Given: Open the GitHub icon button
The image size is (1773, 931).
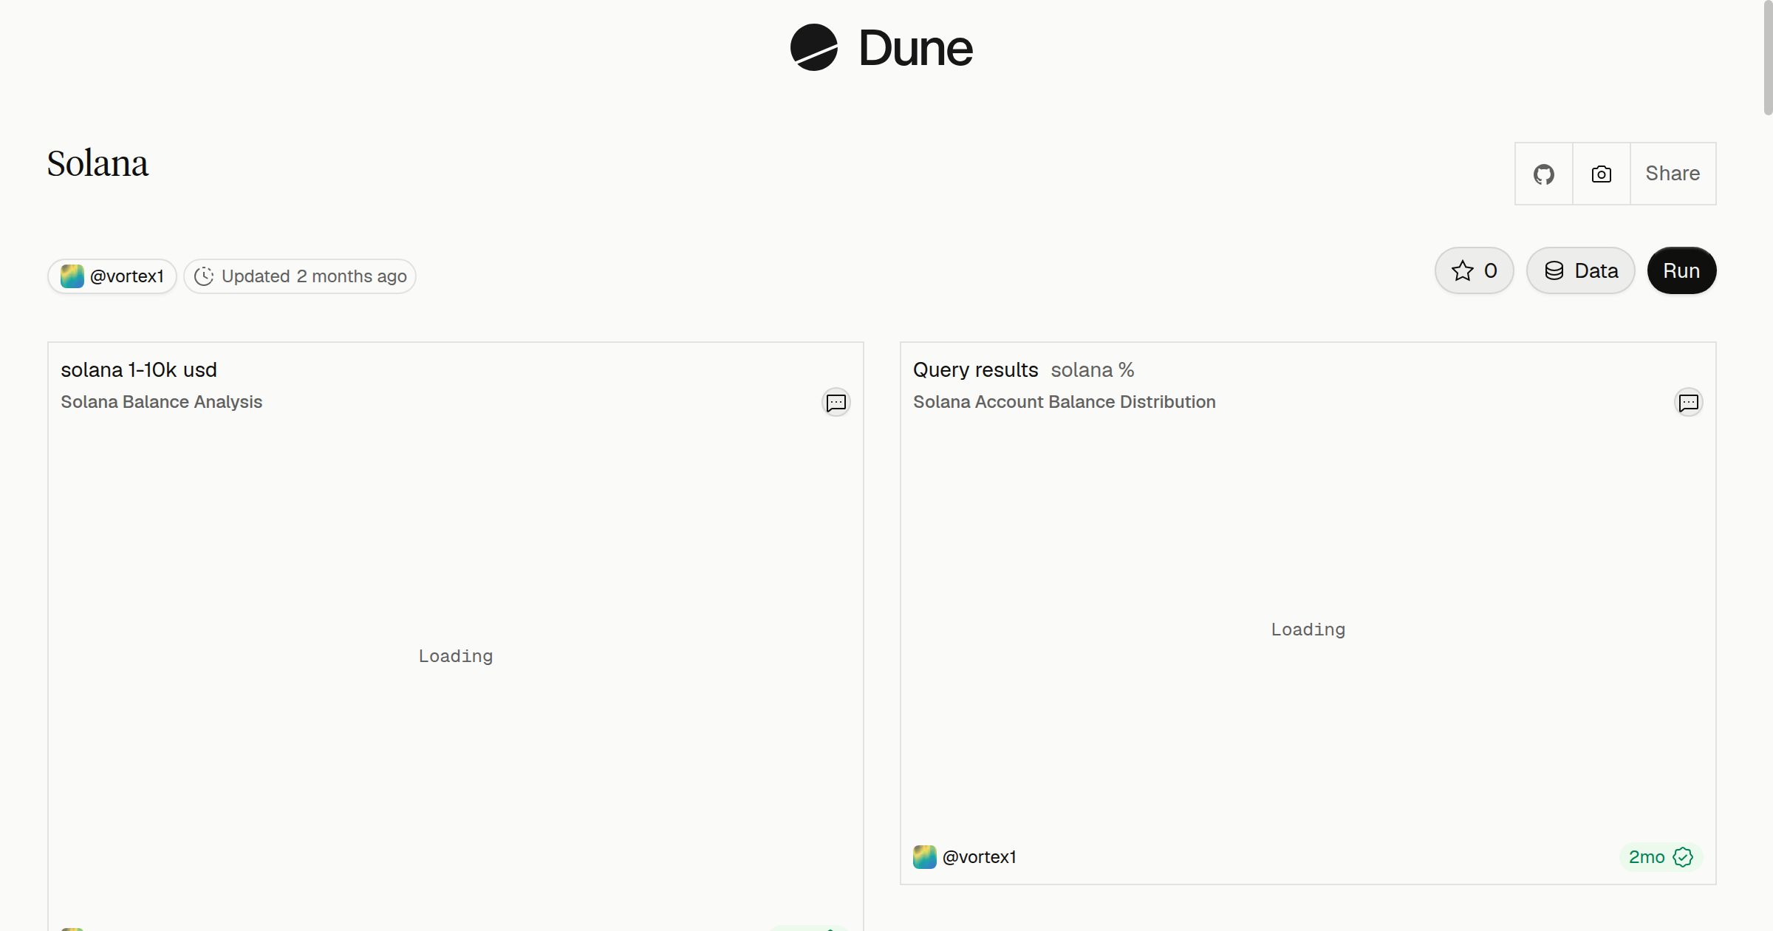Looking at the screenshot, I should [1543, 174].
